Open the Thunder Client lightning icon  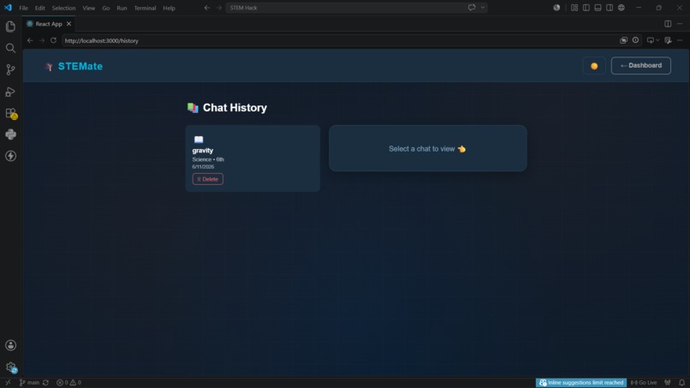10,156
